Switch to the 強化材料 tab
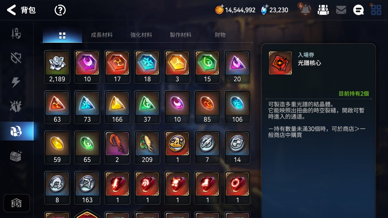This screenshot has height=218, width=388. pos(141,35)
